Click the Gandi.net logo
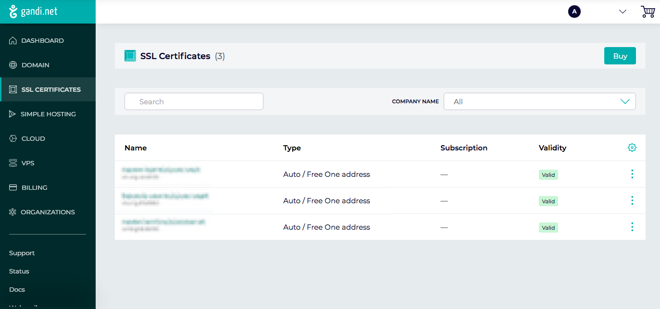The image size is (660, 309). coord(34,12)
